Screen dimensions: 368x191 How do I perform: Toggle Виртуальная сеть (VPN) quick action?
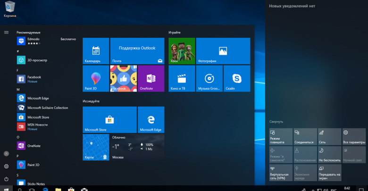[x=281, y=173]
